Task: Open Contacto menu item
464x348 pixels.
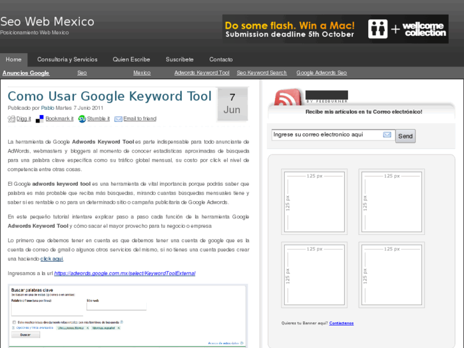Action: coord(221,59)
